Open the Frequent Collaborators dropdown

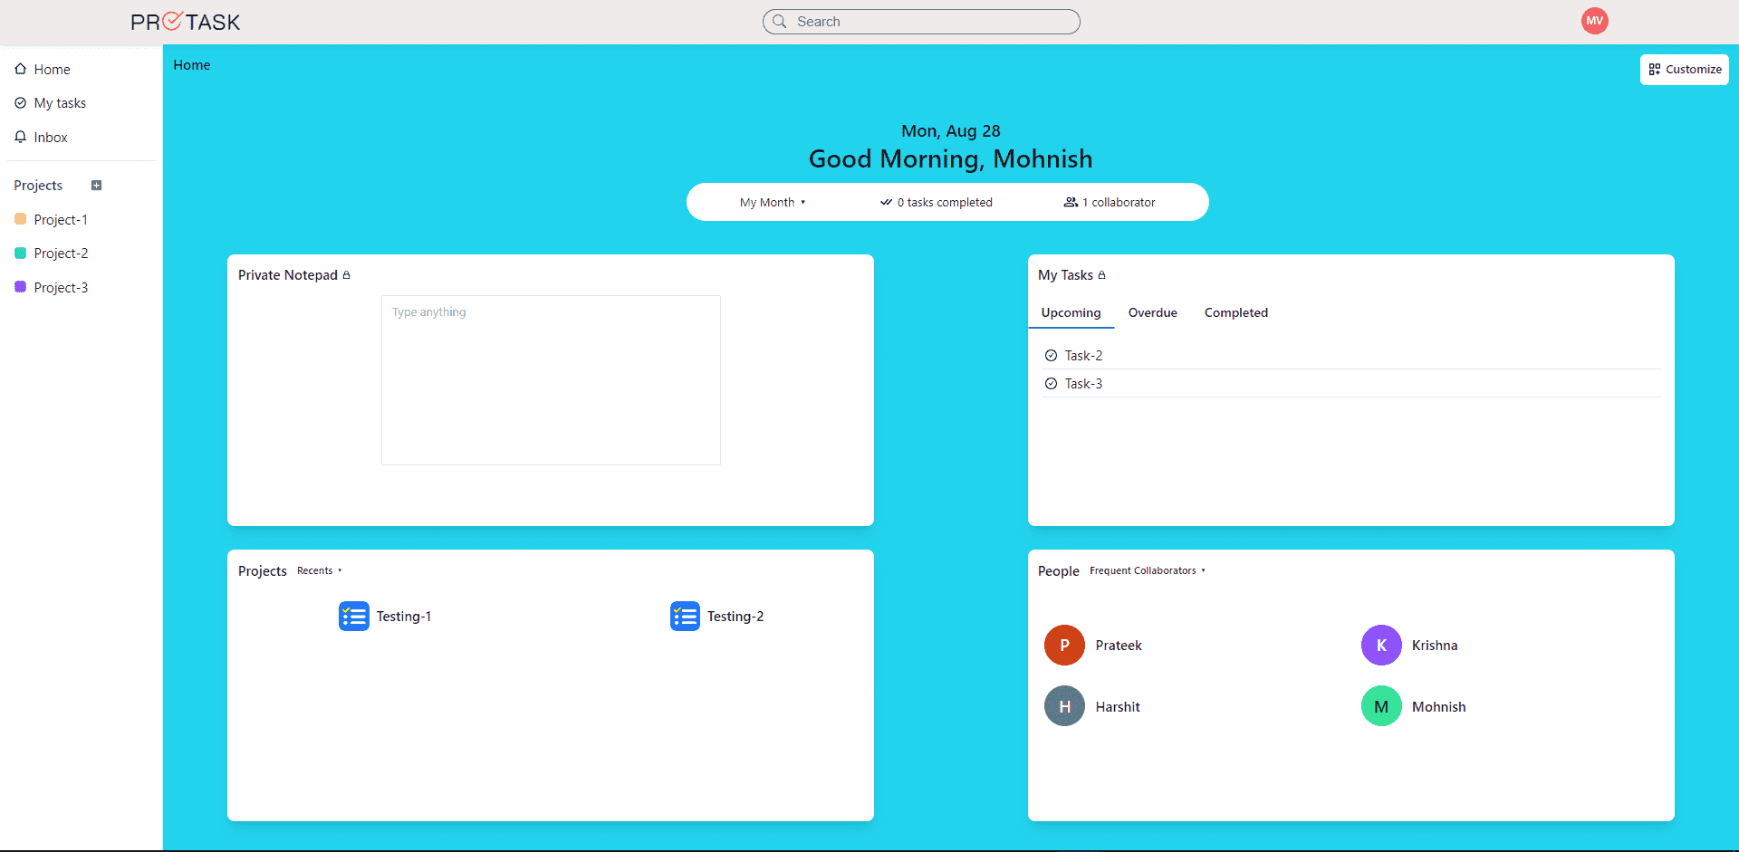pyautogui.click(x=1145, y=570)
